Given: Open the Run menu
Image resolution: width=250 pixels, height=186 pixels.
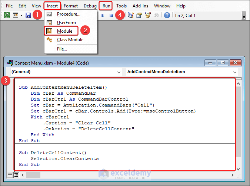Looking at the screenshot, I should coord(106,6).
